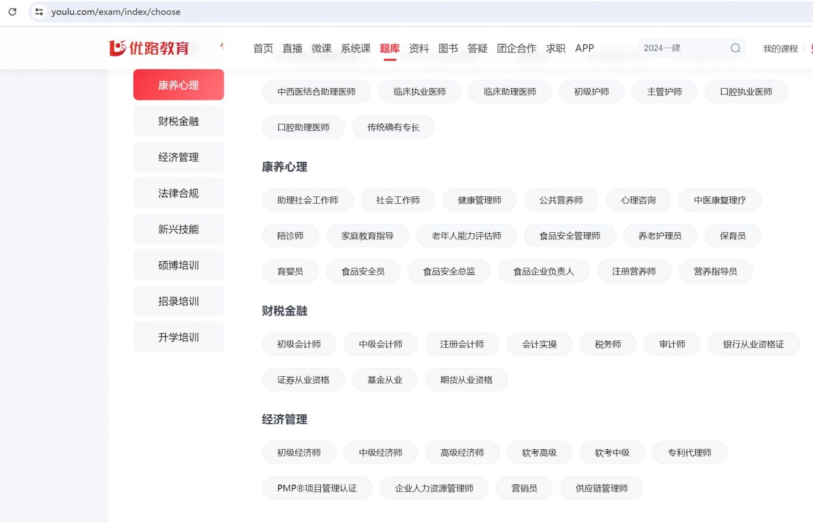Choose 陪诊师 exam
The image size is (813, 522).
coord(290,236)
